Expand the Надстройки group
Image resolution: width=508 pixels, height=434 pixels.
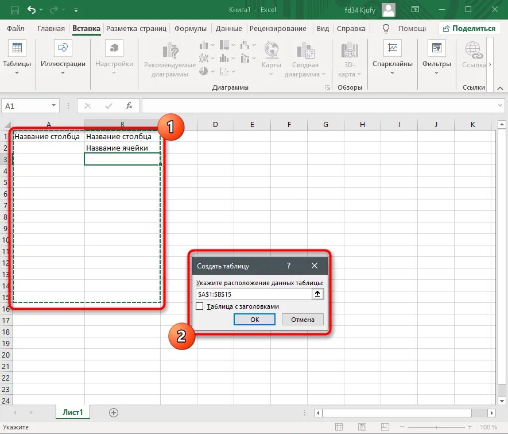point(114,57)
